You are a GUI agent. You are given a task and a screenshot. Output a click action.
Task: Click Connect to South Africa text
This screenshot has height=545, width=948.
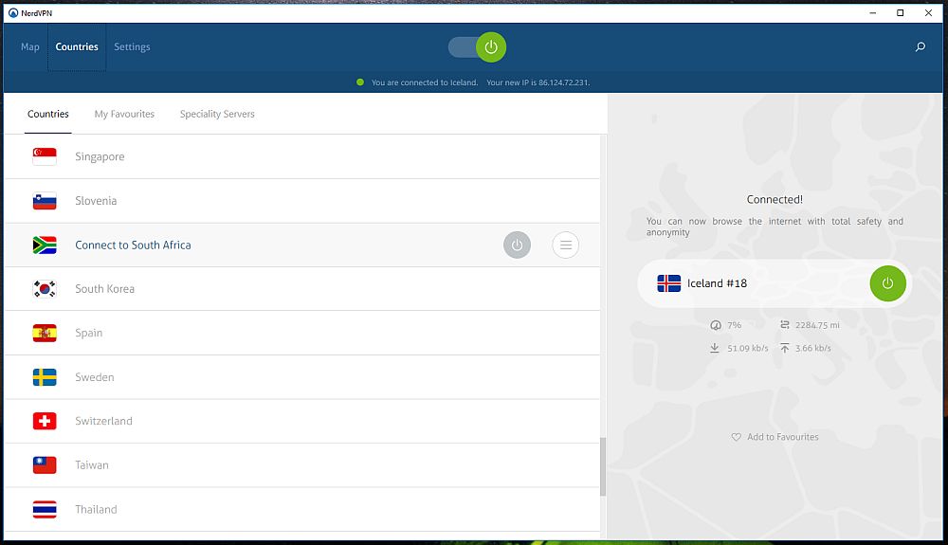(133, 245)
